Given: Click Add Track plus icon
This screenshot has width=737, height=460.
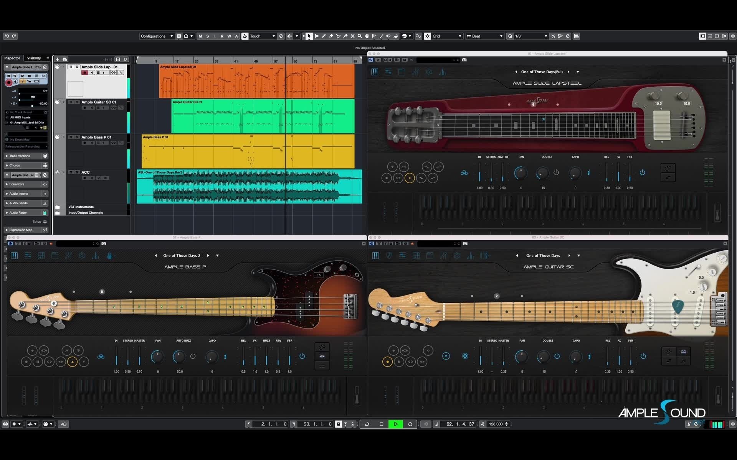Looking at the screenshot, I should click(x=58, y=59).
